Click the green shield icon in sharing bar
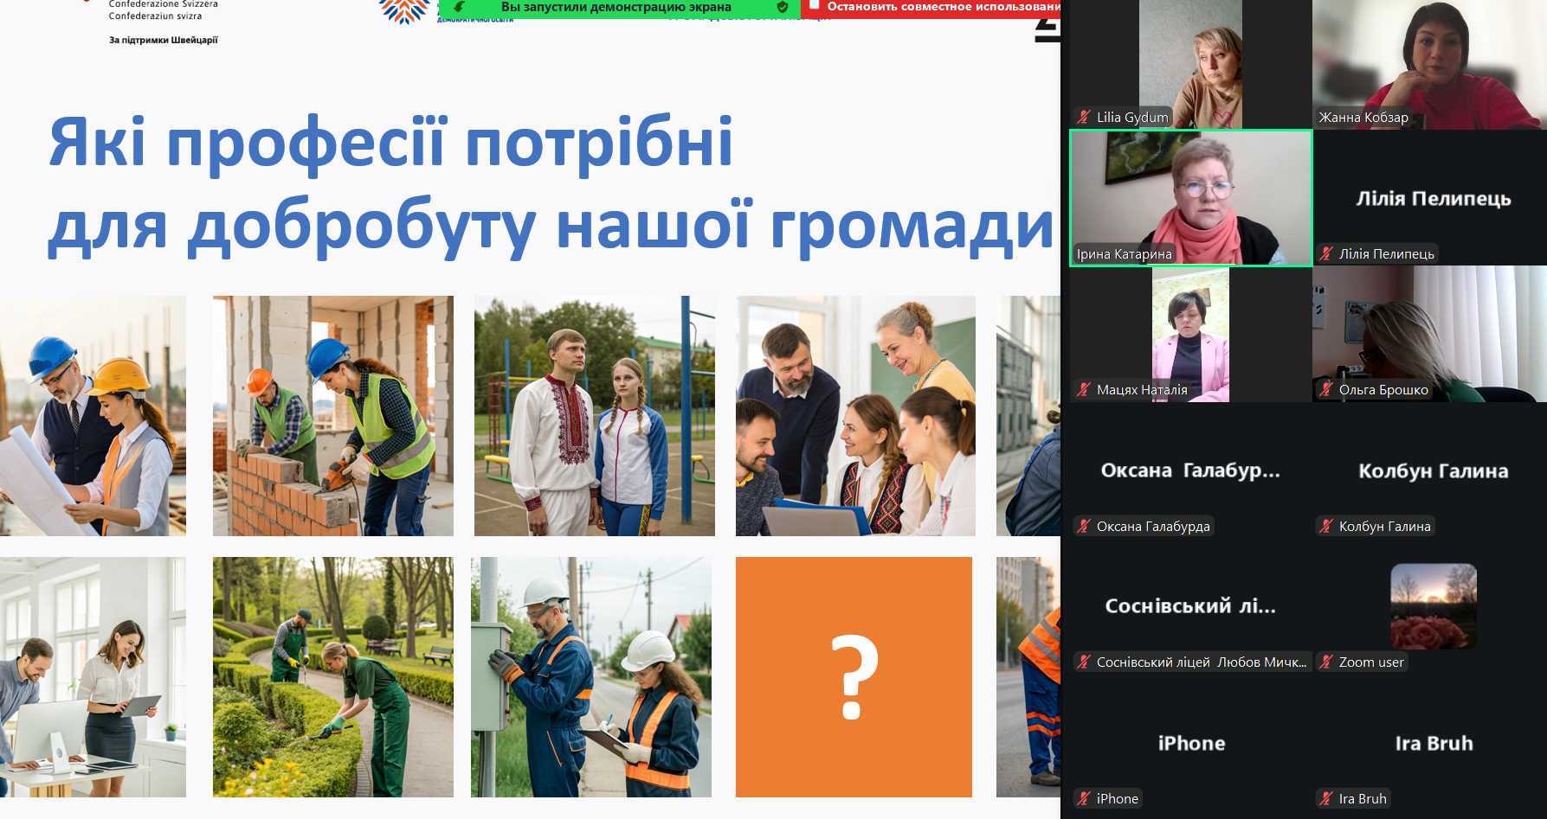Viewport: 1547px width, 819px height. (x=783, y=7)
